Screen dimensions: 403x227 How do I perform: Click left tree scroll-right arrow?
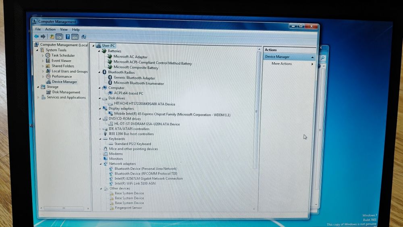(x=88, y=208)
